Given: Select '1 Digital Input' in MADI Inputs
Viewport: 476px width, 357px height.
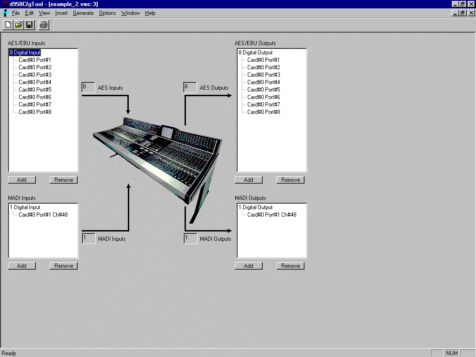Looking at the screenshot, I should point(25,207).
